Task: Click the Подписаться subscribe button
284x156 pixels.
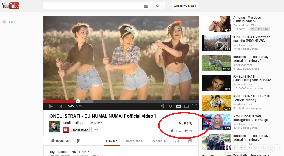Action: click(77, 130)
